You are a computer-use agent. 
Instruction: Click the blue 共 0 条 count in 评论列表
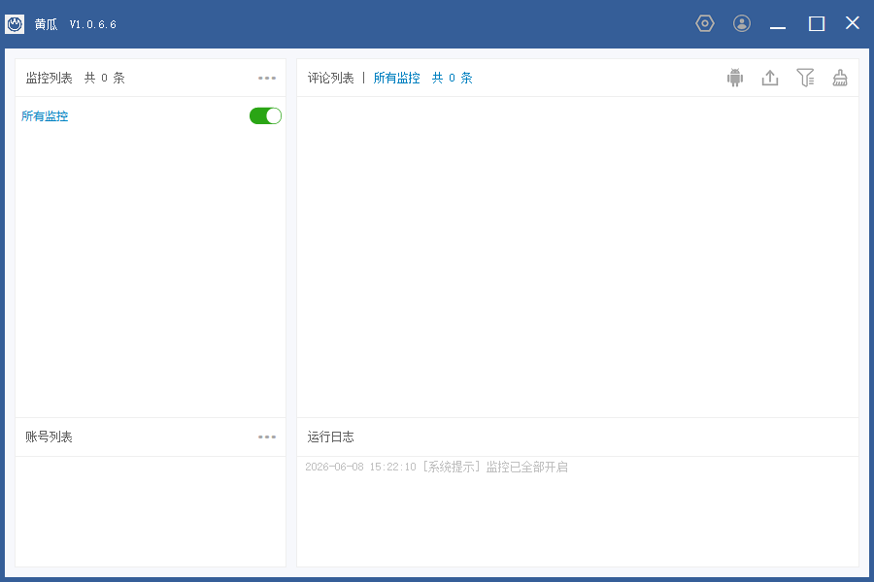click(452, 78)
